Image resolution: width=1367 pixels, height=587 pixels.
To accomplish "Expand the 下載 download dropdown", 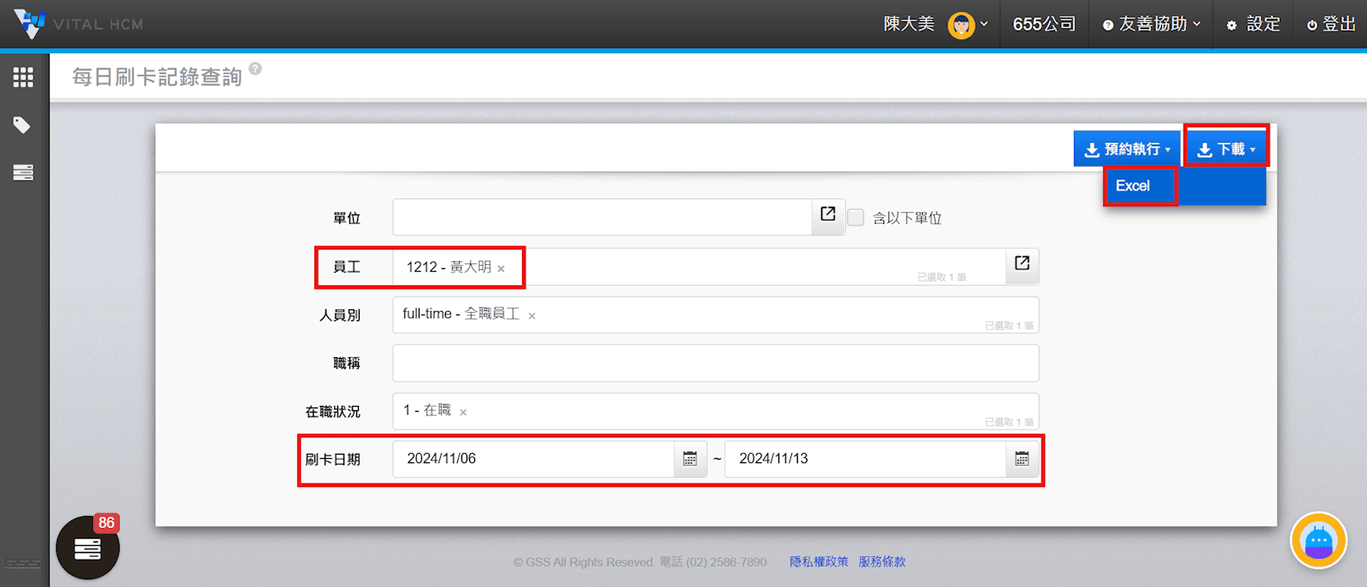I will click(1226, 150).
